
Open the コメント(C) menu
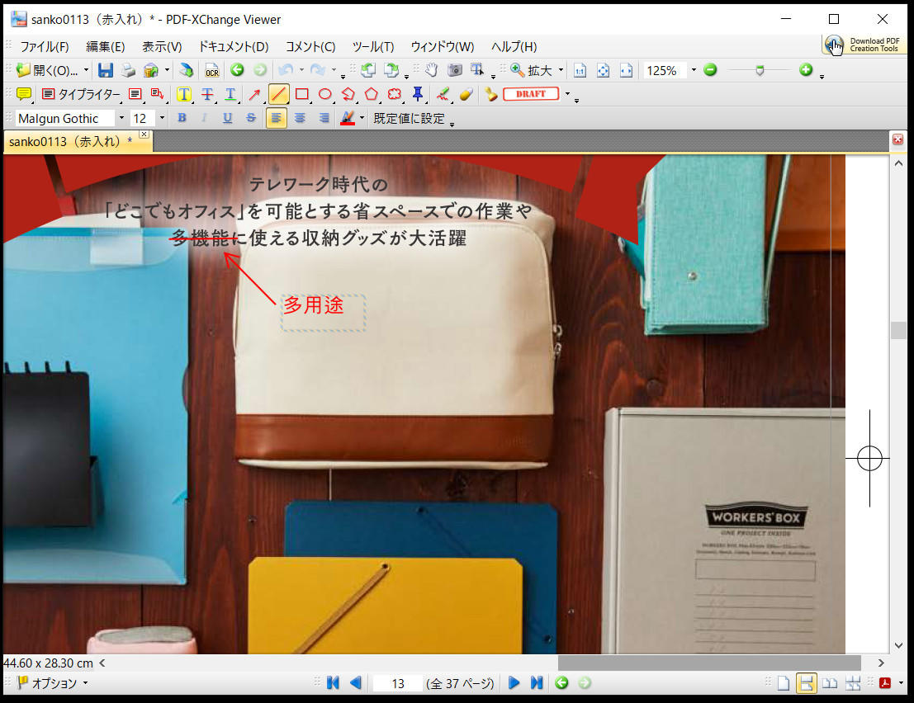(x=310, y=46)
